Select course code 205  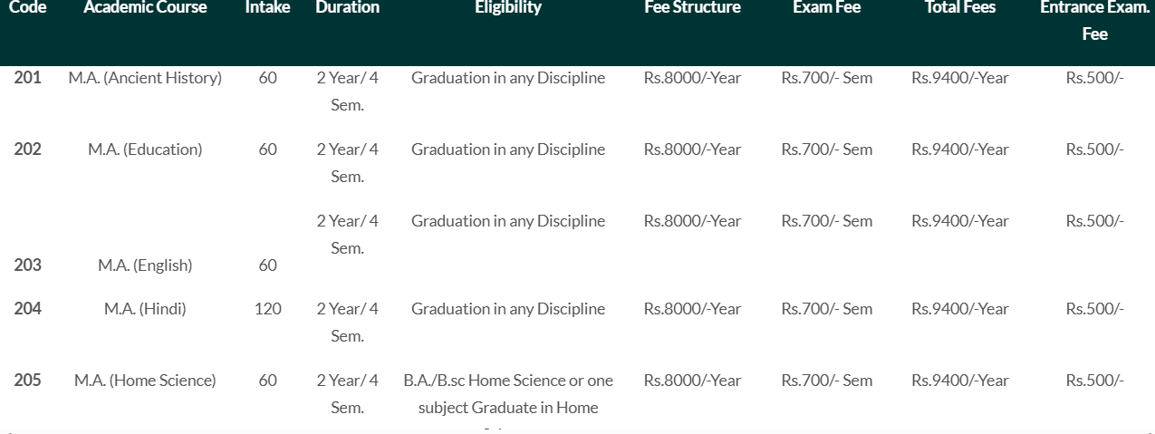tap(27, 381)
